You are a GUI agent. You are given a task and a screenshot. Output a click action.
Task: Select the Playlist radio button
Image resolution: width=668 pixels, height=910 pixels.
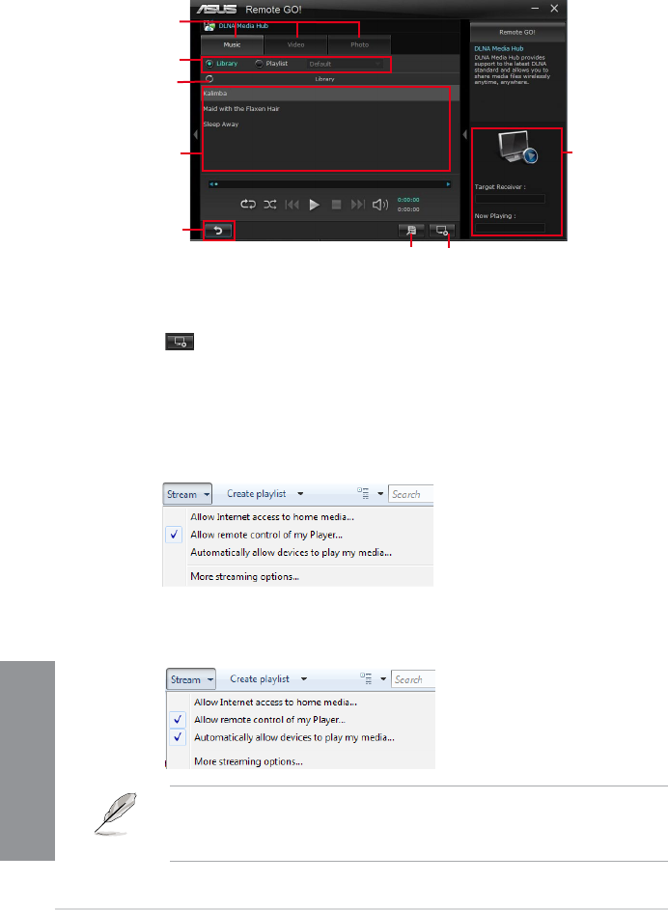[259, 64]
